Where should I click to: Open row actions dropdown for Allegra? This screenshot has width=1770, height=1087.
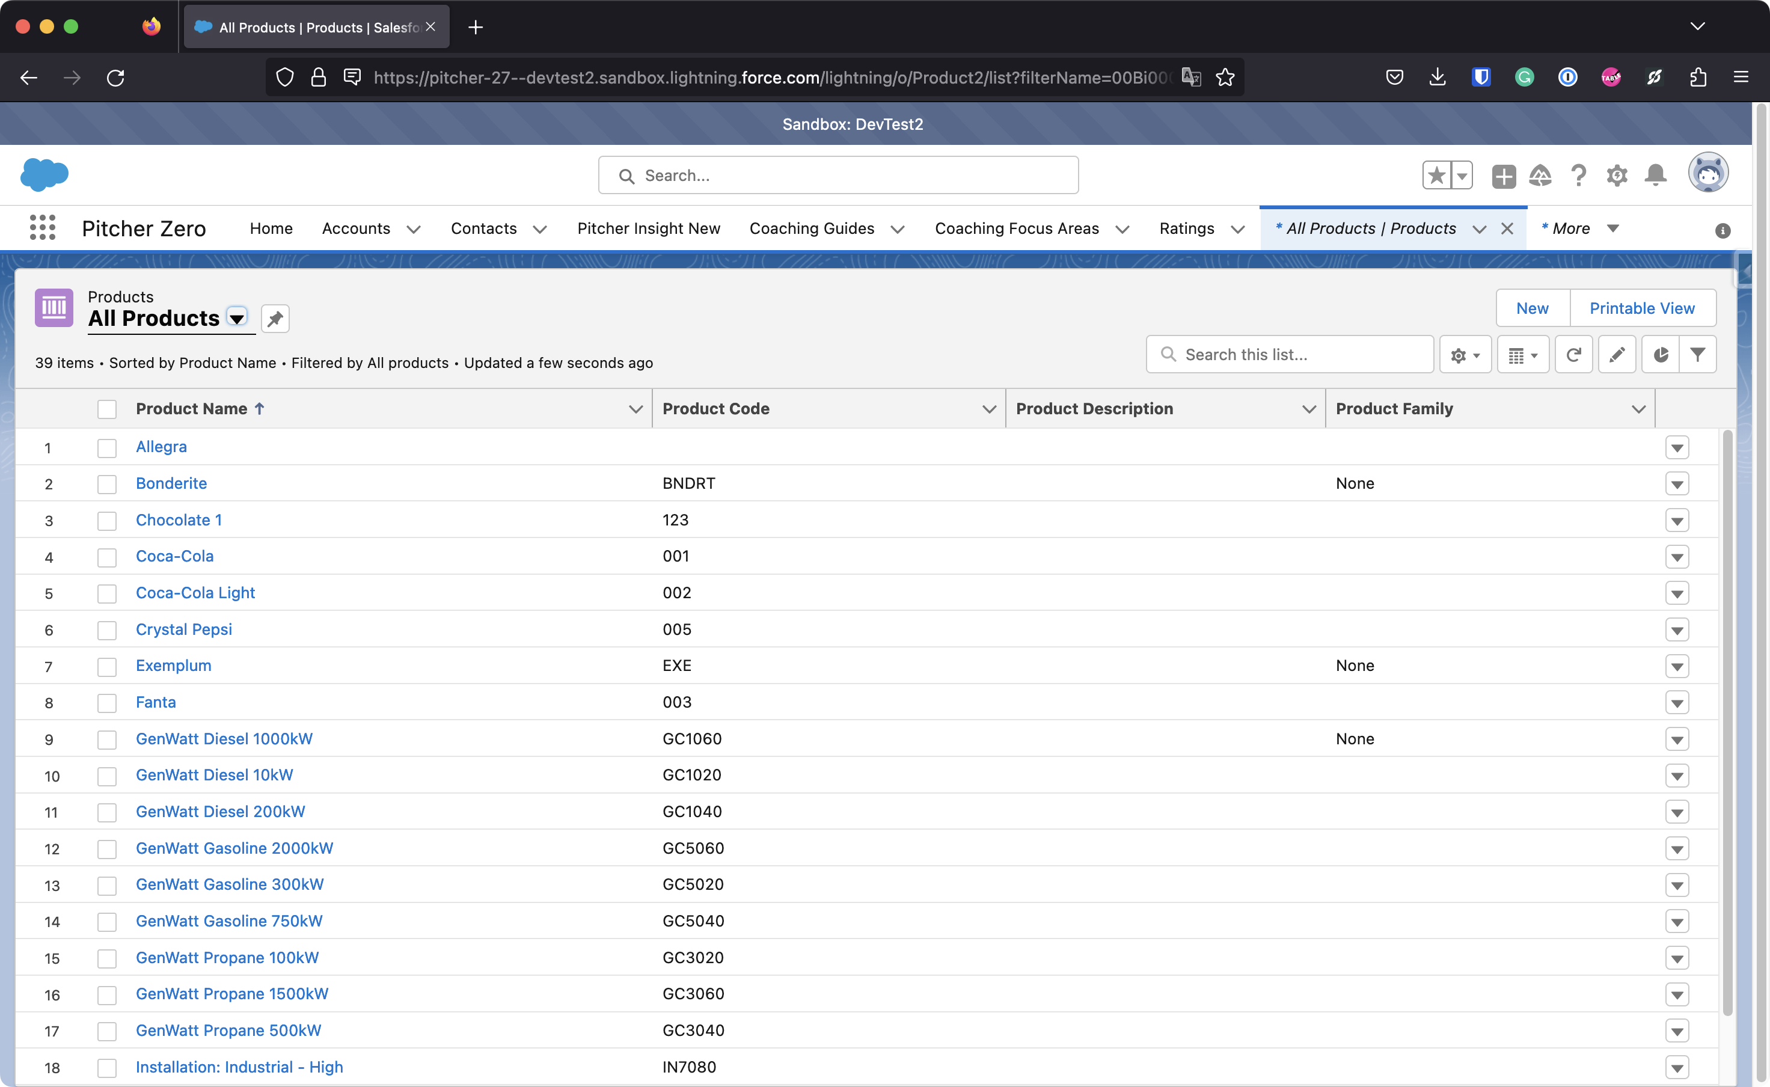1677,447
